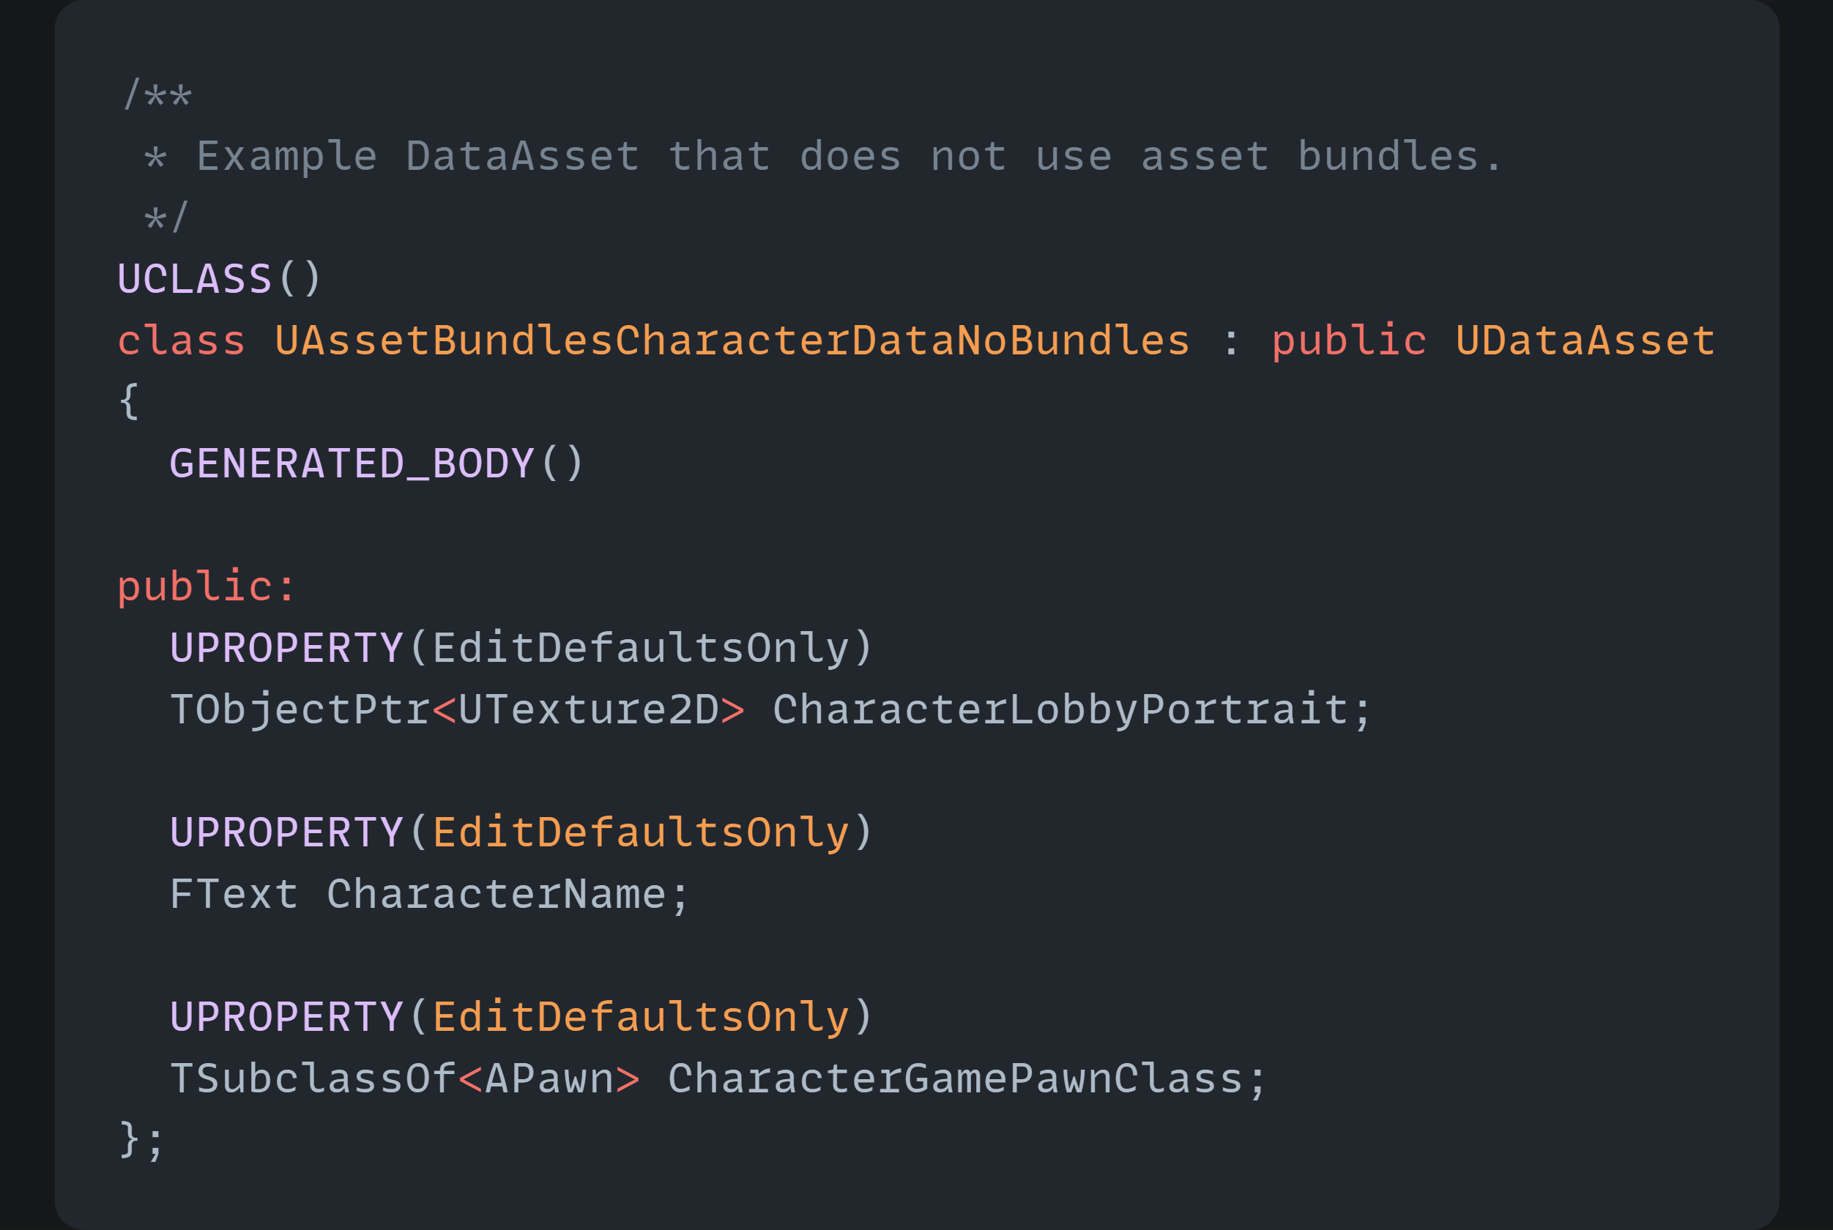The width and height of the screenshot is (1833, 1230).
Task: Click the second UPROPERTY macro
Action: coord(286,832)
